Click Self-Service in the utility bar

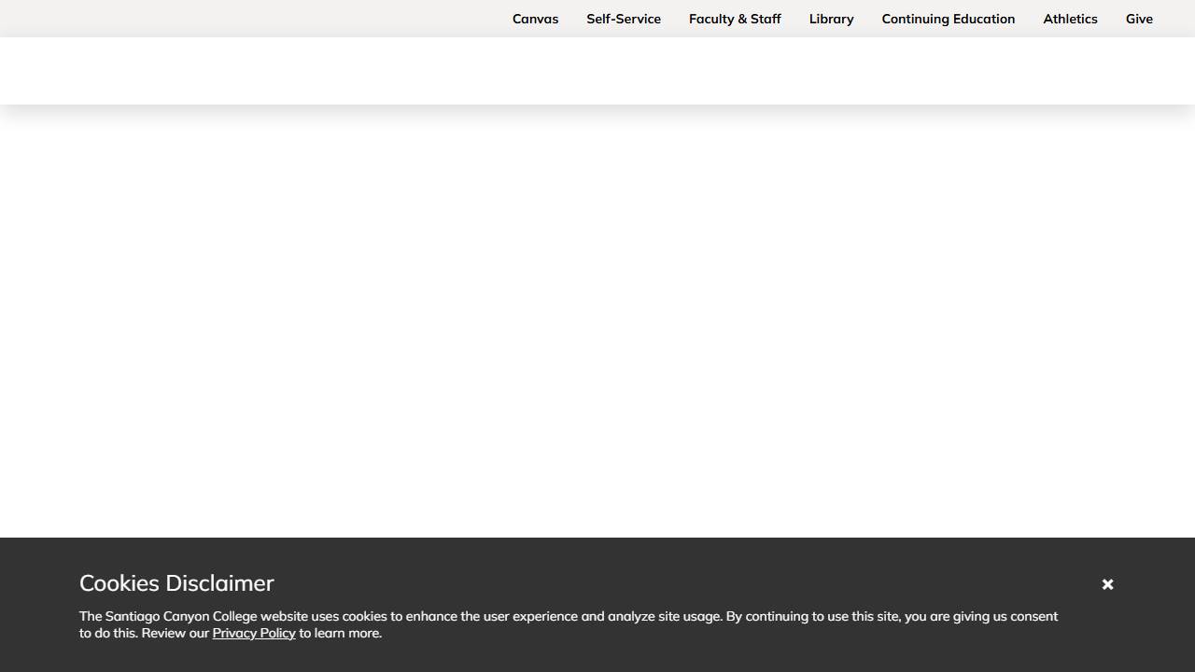pos(623,19)
